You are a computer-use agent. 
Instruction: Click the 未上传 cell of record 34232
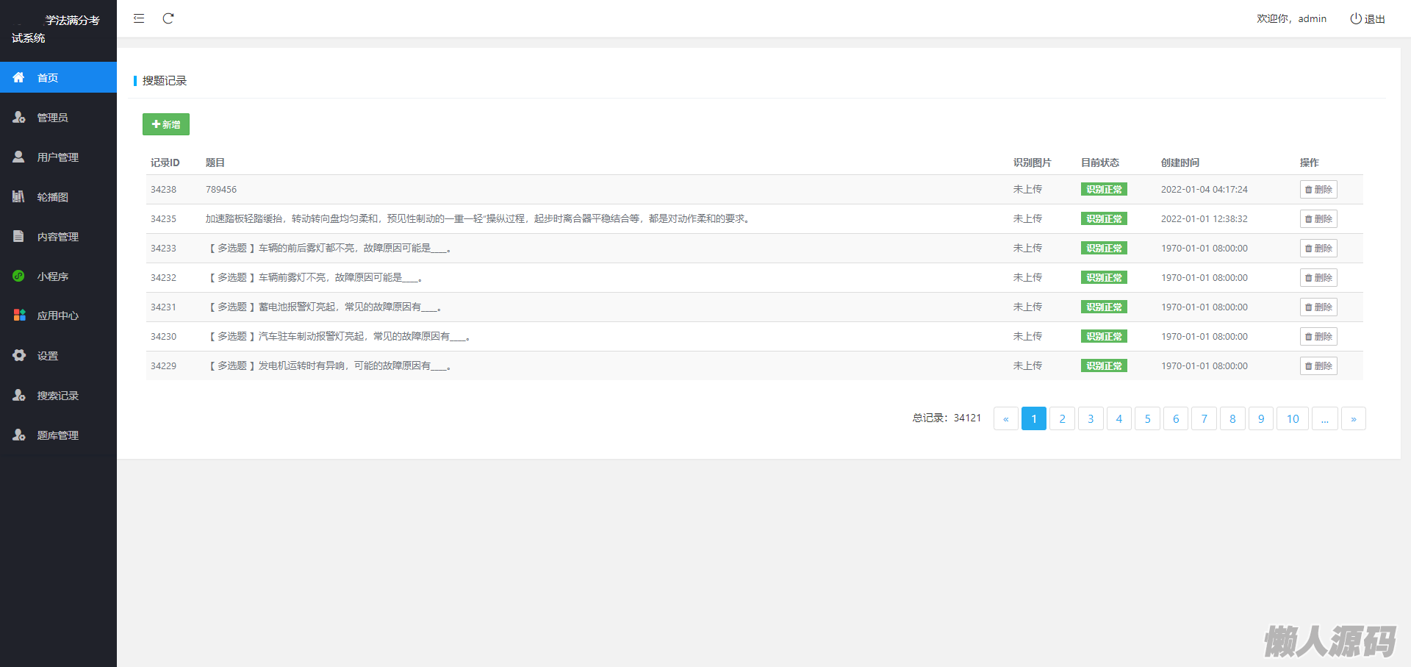pyautogui.click(x=1027, y=277)
